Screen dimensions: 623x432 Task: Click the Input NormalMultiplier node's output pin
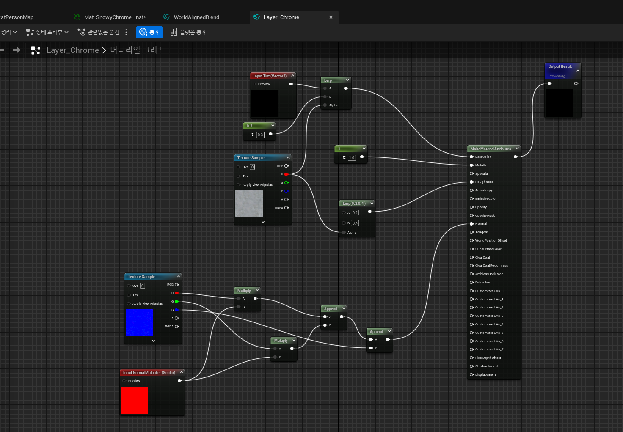click(179, 381)
